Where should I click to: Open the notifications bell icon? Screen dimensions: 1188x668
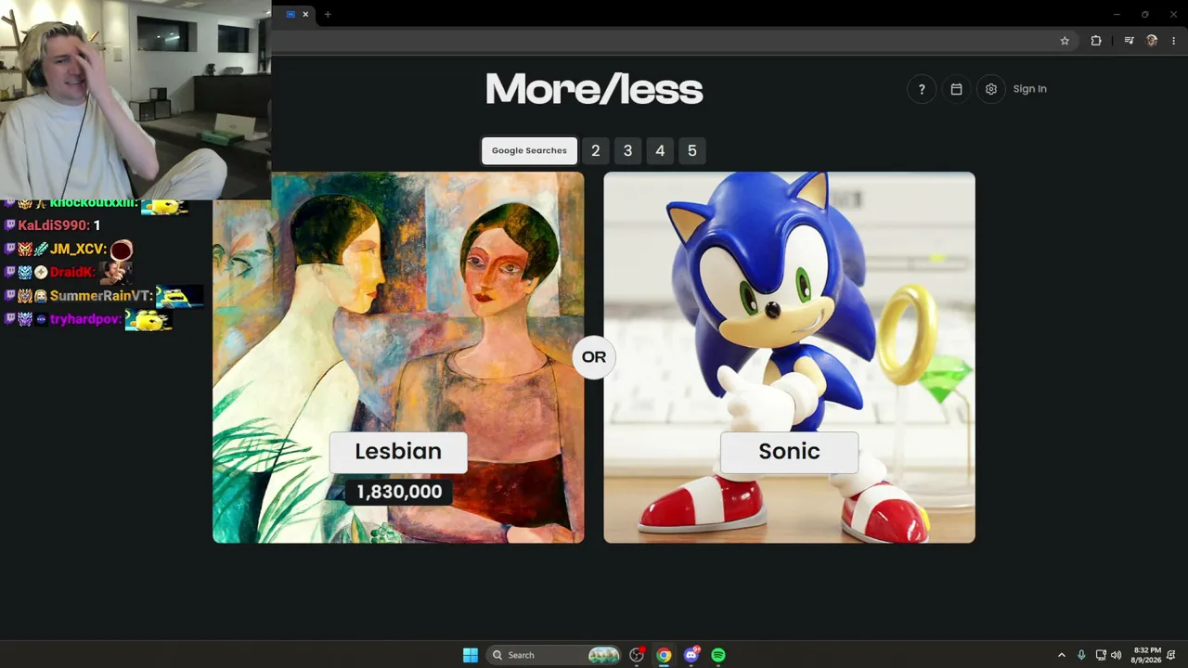1172,655
